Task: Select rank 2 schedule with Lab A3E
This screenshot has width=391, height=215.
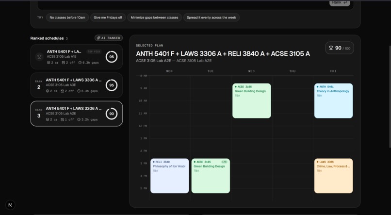Action: tap(77, 85)
